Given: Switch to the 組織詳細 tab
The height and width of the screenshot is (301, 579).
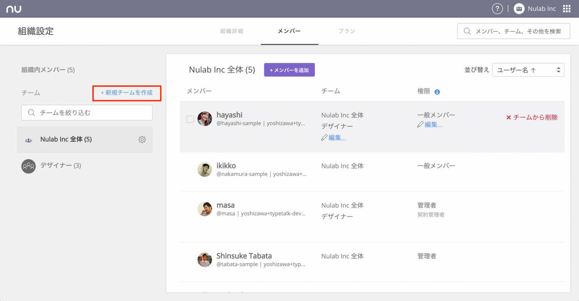Looking at the screenshot, I should 232,31.
